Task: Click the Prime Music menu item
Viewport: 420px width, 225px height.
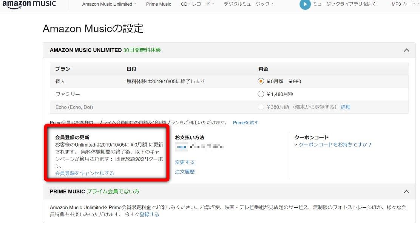Action: pyautogui.click(x=158, y=4)
